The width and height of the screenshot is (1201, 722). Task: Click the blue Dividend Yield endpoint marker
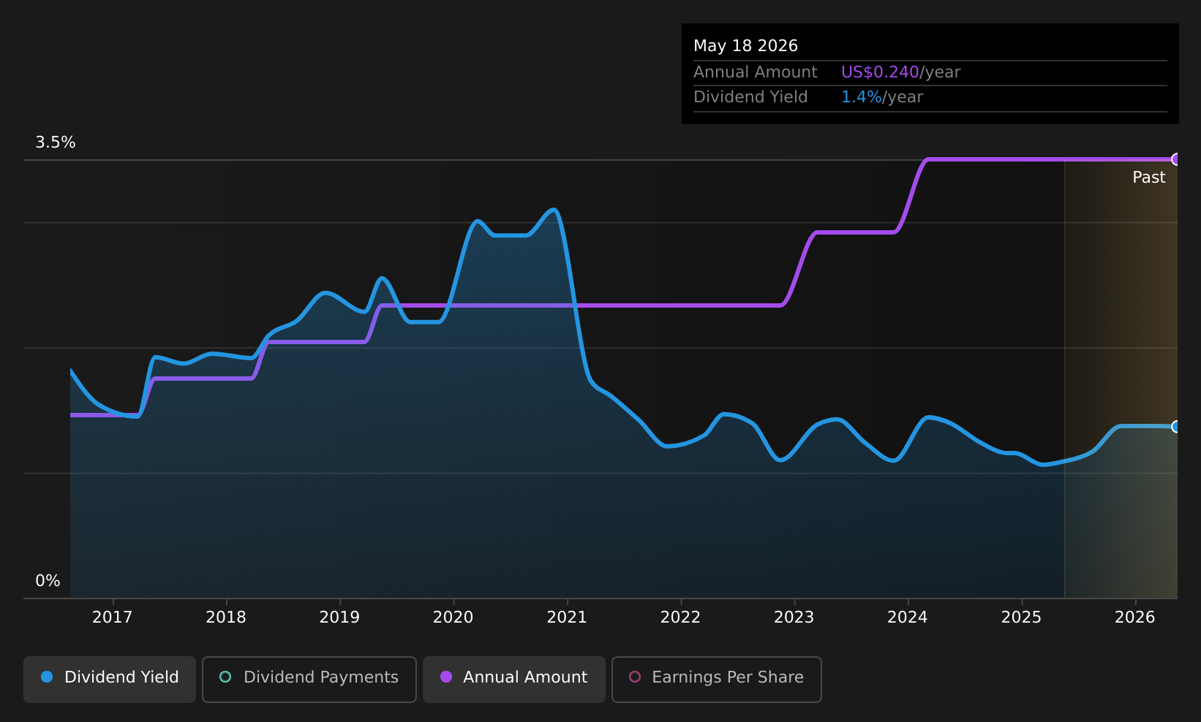tap(1176, 427)
